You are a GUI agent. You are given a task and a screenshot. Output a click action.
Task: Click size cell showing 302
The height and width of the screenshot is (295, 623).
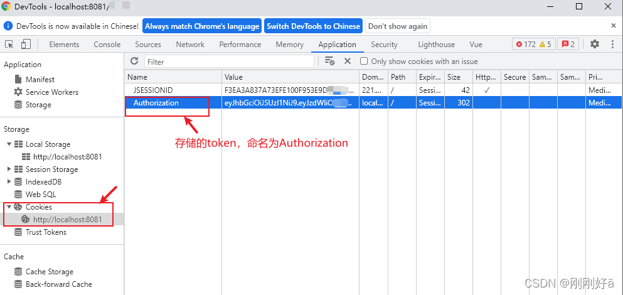pyautogui.click(x=459, y=103)
